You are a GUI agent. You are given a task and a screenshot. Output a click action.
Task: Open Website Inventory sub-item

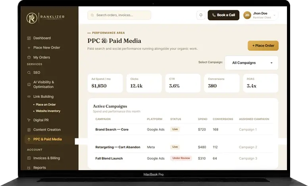click(x=48, y=111)
